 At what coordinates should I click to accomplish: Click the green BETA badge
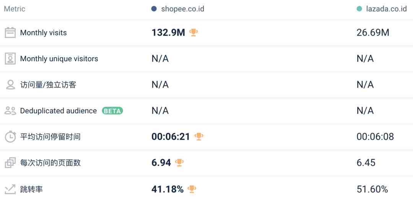(x=112, y=111)
